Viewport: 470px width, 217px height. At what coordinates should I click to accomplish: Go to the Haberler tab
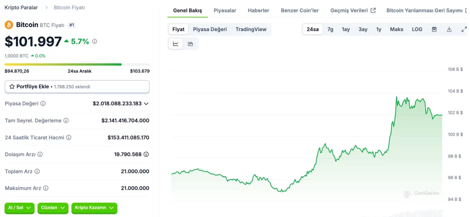coord(258,10)
